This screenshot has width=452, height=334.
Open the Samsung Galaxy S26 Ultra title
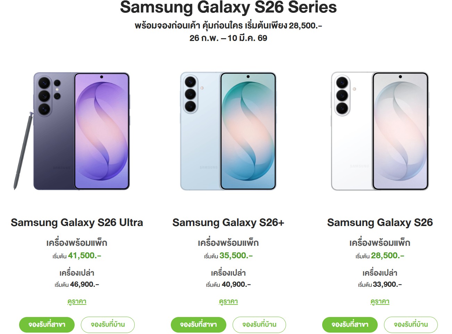coord(77,223)
